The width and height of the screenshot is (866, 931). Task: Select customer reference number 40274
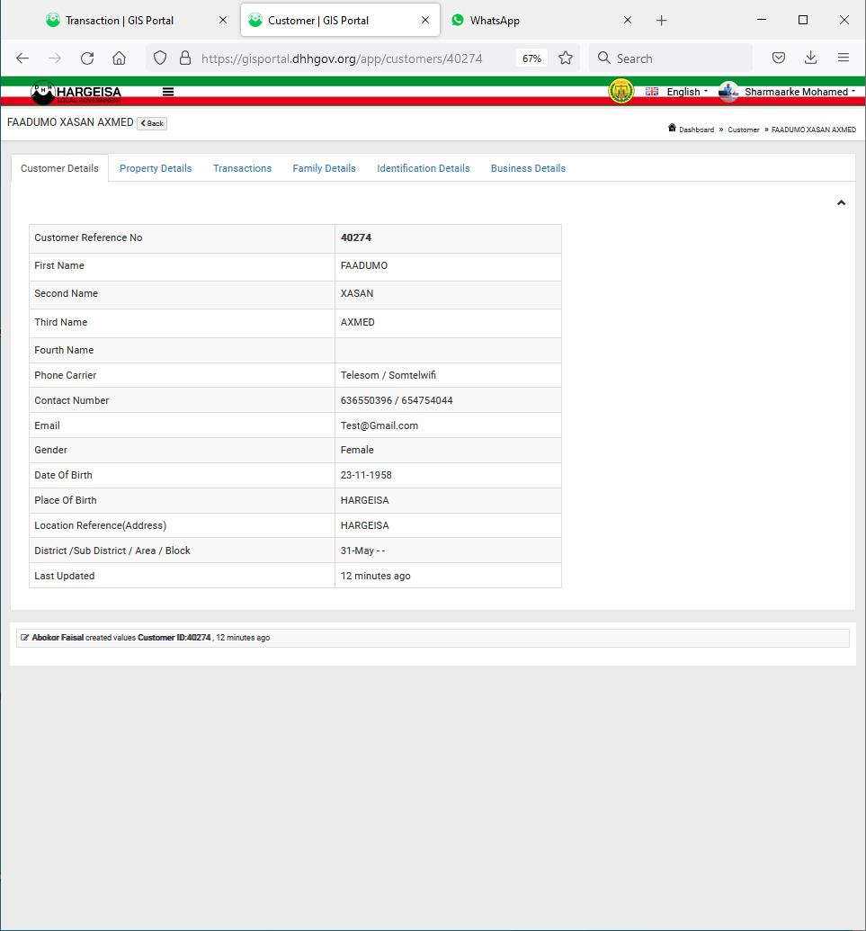(356, 237)
